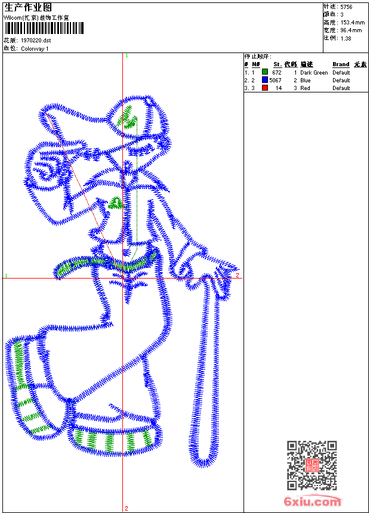This screenshot has height=513, width=370.
Task: Click the stitch count 14 for Red
Action: 279,88
